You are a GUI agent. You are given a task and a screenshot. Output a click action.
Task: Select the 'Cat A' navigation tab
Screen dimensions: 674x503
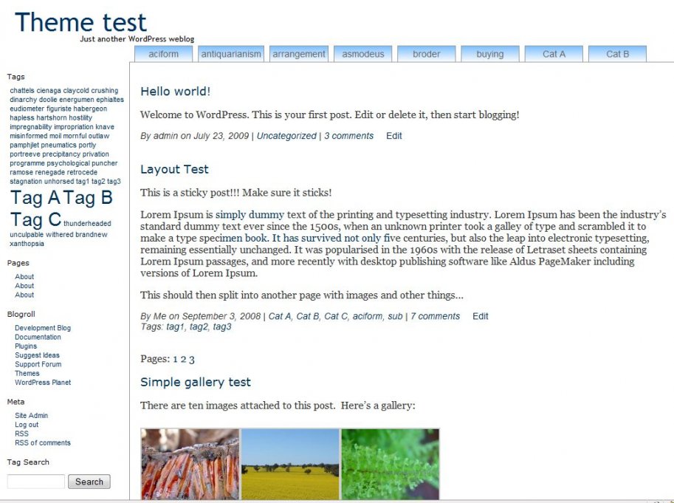click(554, 54)
